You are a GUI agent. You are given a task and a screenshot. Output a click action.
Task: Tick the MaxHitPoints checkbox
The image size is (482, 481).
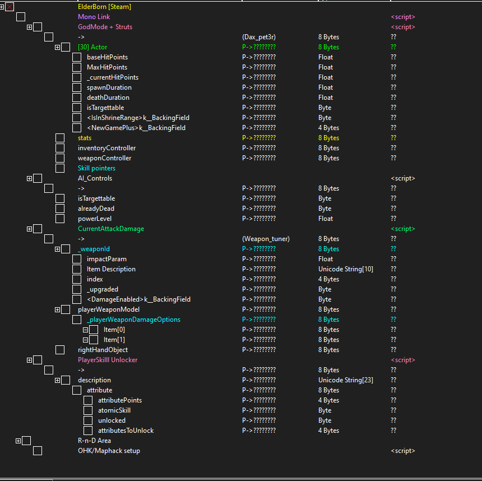77,67
